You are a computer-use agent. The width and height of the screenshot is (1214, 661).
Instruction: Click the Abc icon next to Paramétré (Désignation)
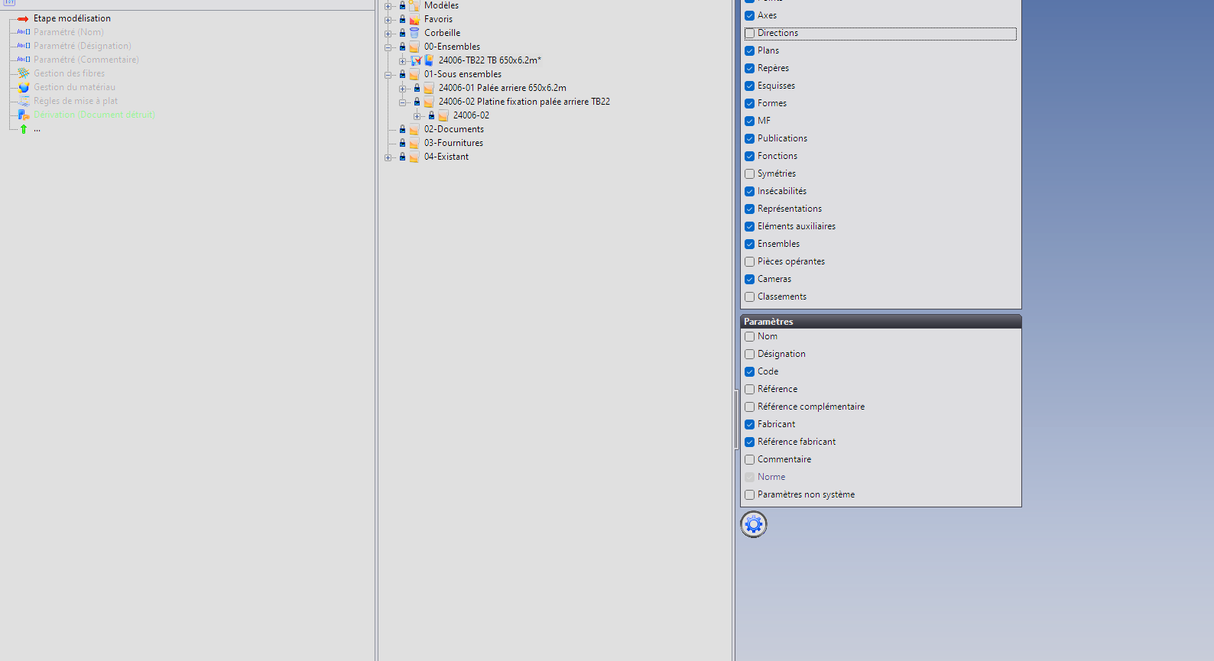coord(24,46)
